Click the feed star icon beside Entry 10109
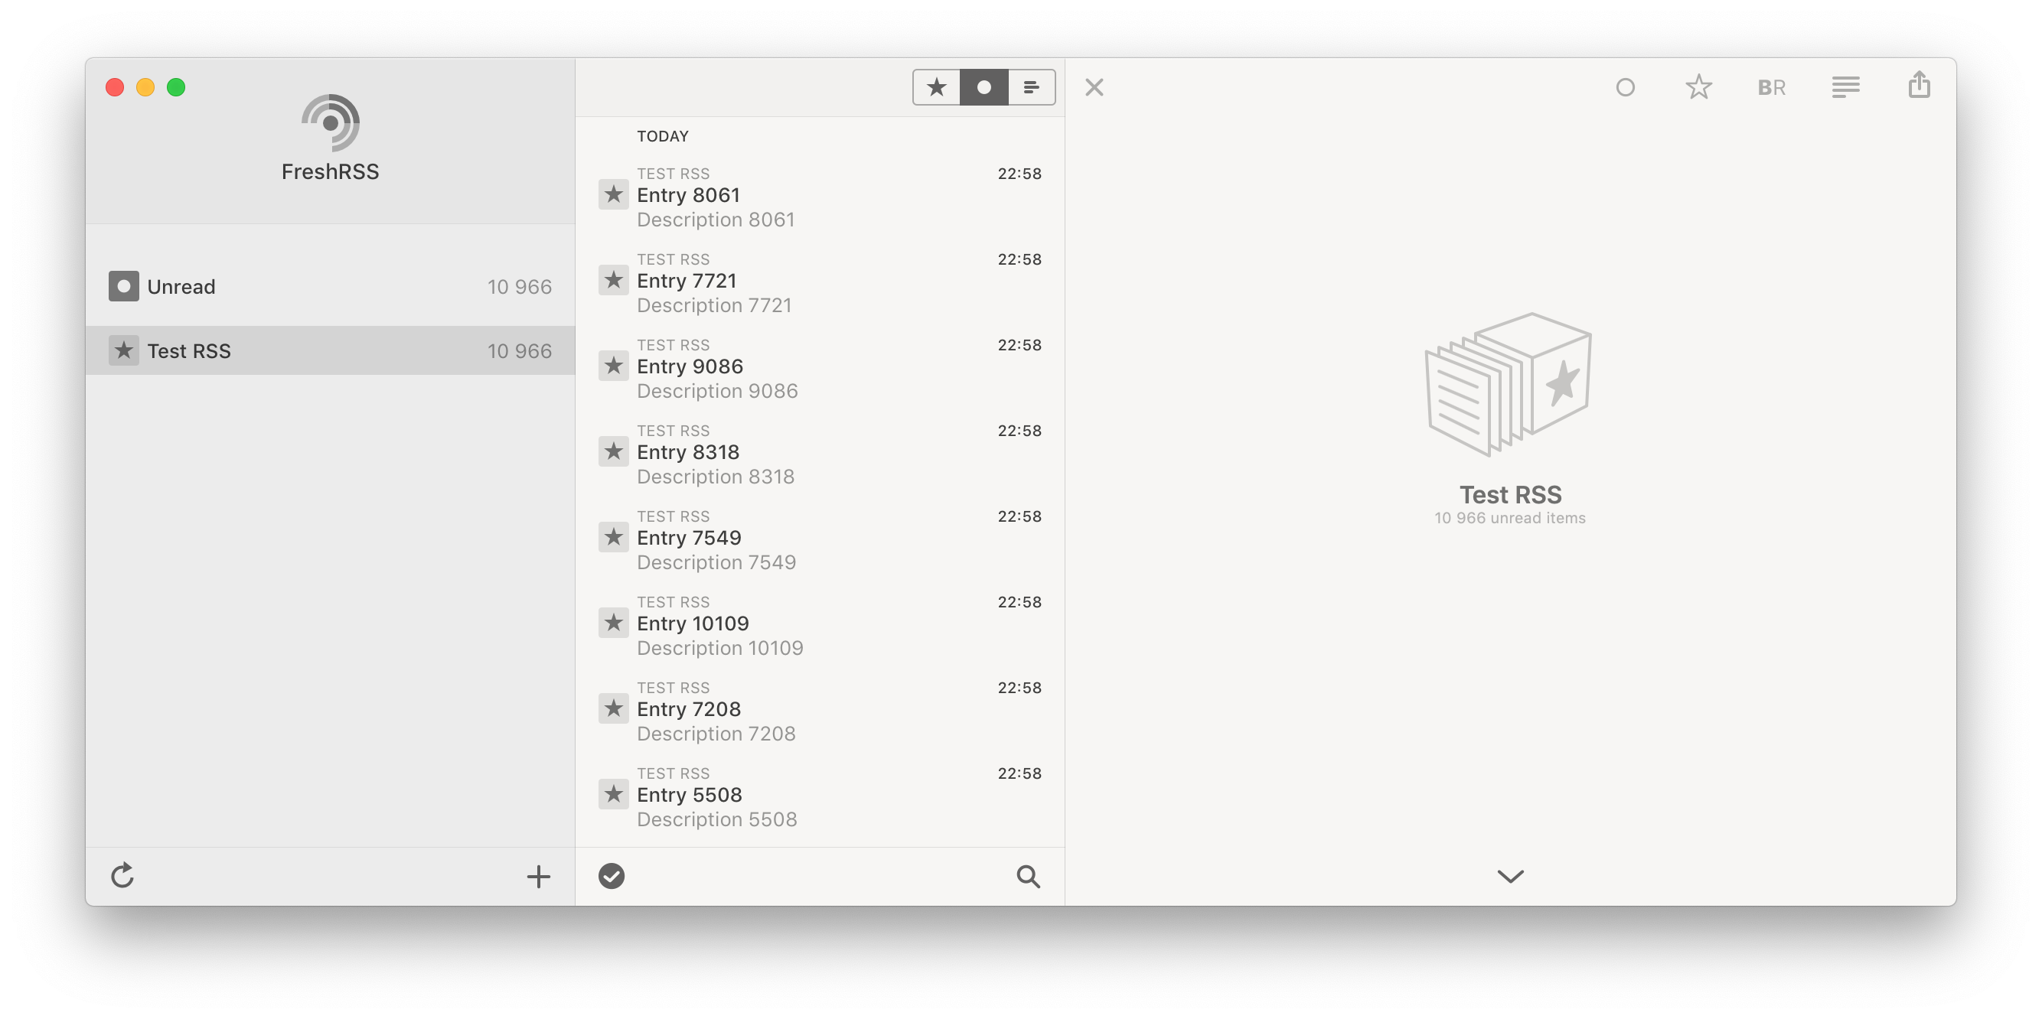This screenshot has height=1019, width=2042. 614,623
